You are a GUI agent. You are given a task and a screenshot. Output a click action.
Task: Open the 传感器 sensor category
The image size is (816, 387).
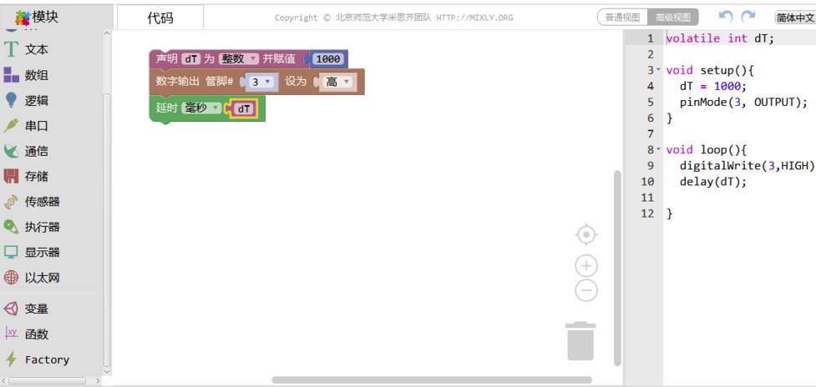point(31,202)
